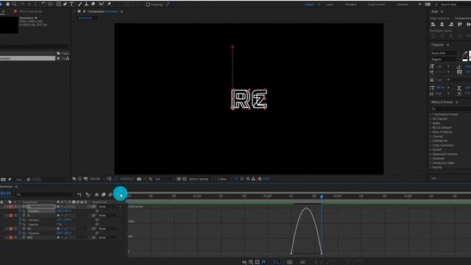Select the Clone Stamp tool
This screenshot has height=265, width=471.
pyautogui.click(x=86, y=4)
